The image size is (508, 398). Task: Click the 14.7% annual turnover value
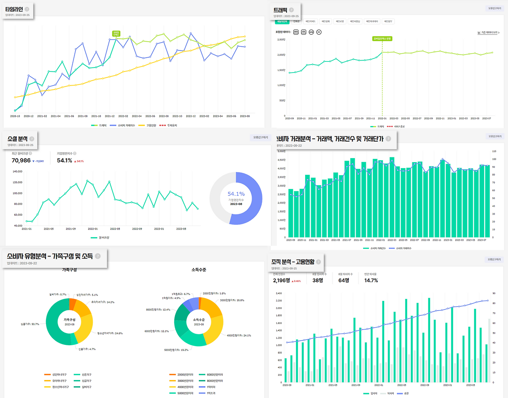point(371,280)
